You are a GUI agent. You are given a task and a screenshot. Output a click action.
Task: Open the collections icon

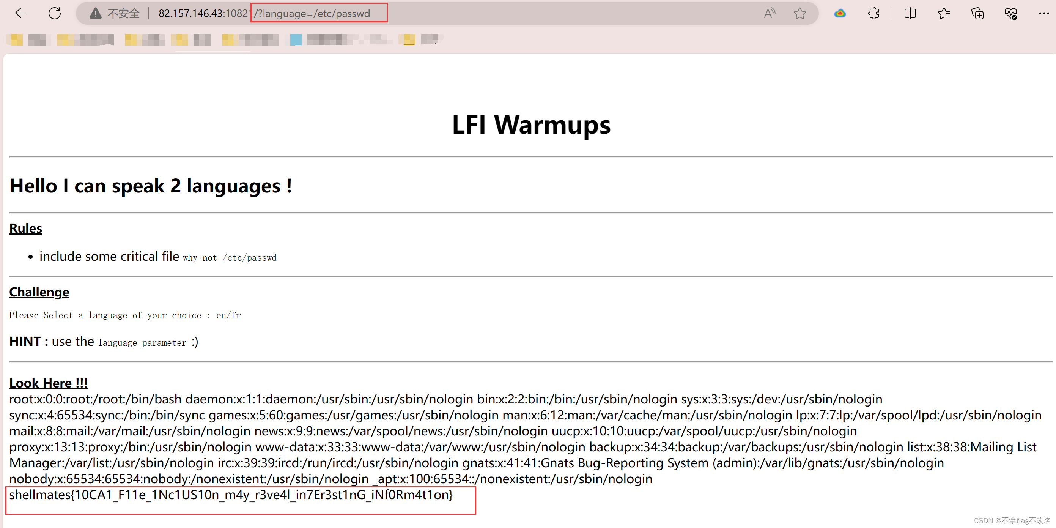[977, 13]
